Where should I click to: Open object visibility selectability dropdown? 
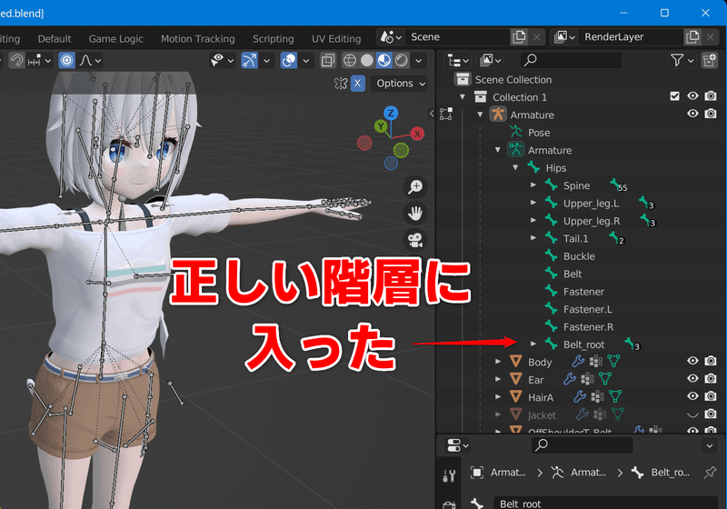[x=222, y=60]
